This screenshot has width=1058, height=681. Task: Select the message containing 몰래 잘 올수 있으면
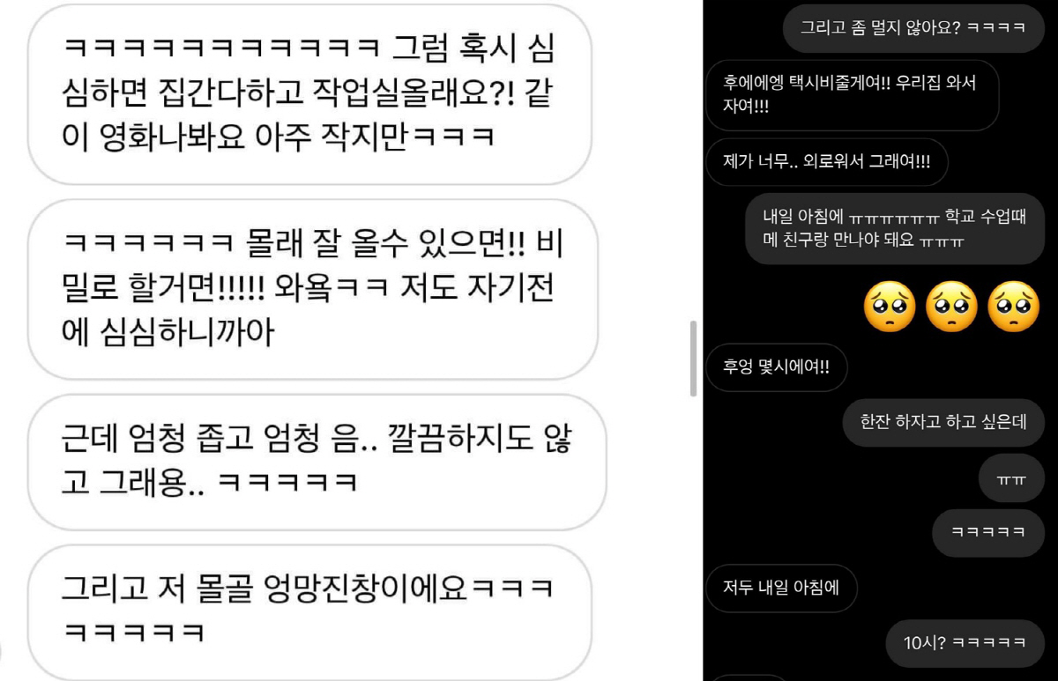[313, 289]
